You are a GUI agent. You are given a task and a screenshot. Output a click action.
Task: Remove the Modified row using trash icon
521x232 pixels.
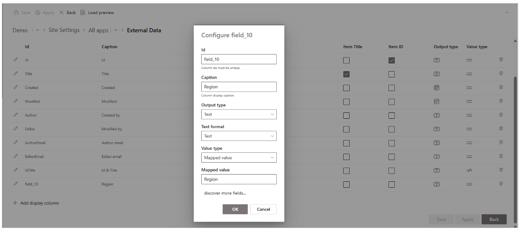501,101
